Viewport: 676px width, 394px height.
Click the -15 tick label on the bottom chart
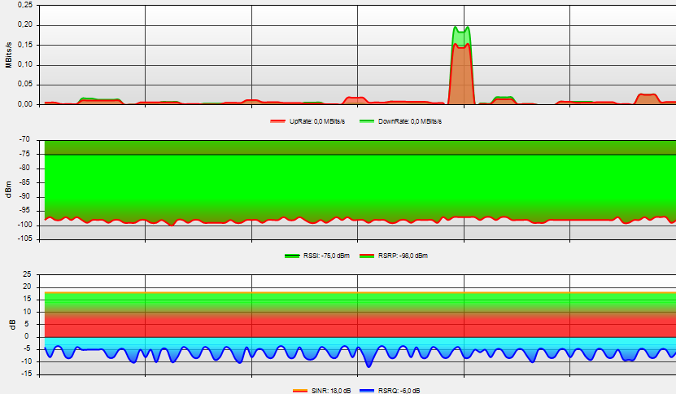point(26,374)
